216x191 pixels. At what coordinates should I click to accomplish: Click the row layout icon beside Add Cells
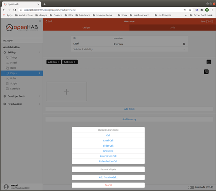tap(209, 62)
